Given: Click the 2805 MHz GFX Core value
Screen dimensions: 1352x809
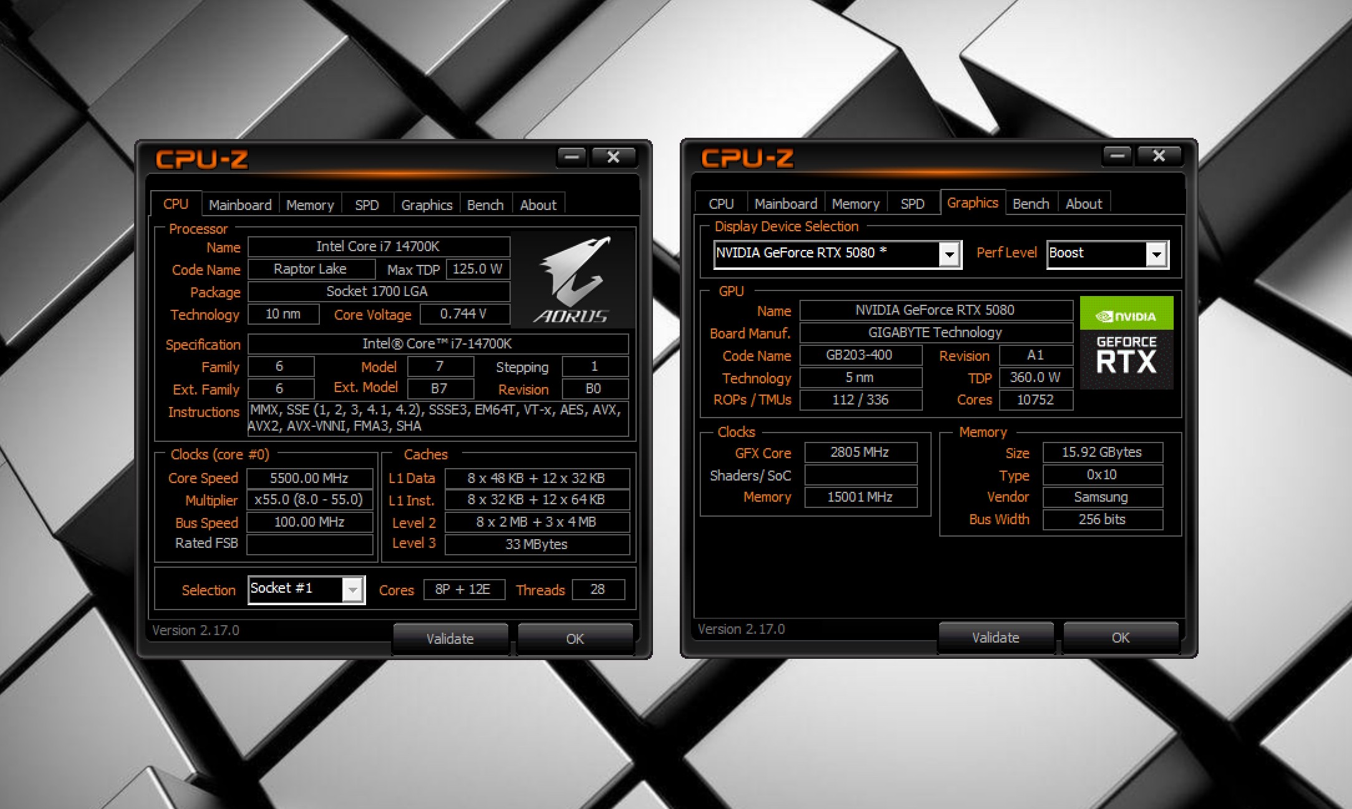Looking at the screenshot, I should click(x=861, y=452).
